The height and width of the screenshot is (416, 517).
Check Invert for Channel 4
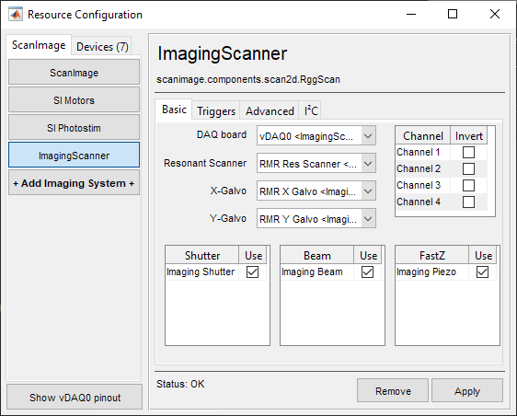(468, 202)
